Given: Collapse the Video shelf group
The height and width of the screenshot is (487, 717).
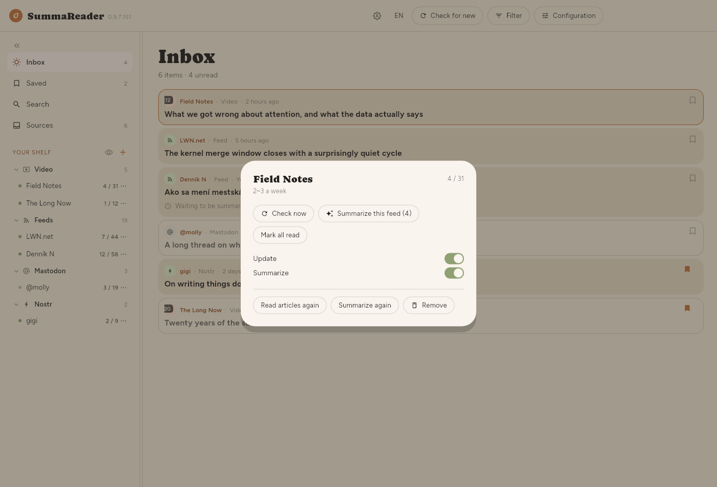Looking at the screenshot, I should point(16,170).
